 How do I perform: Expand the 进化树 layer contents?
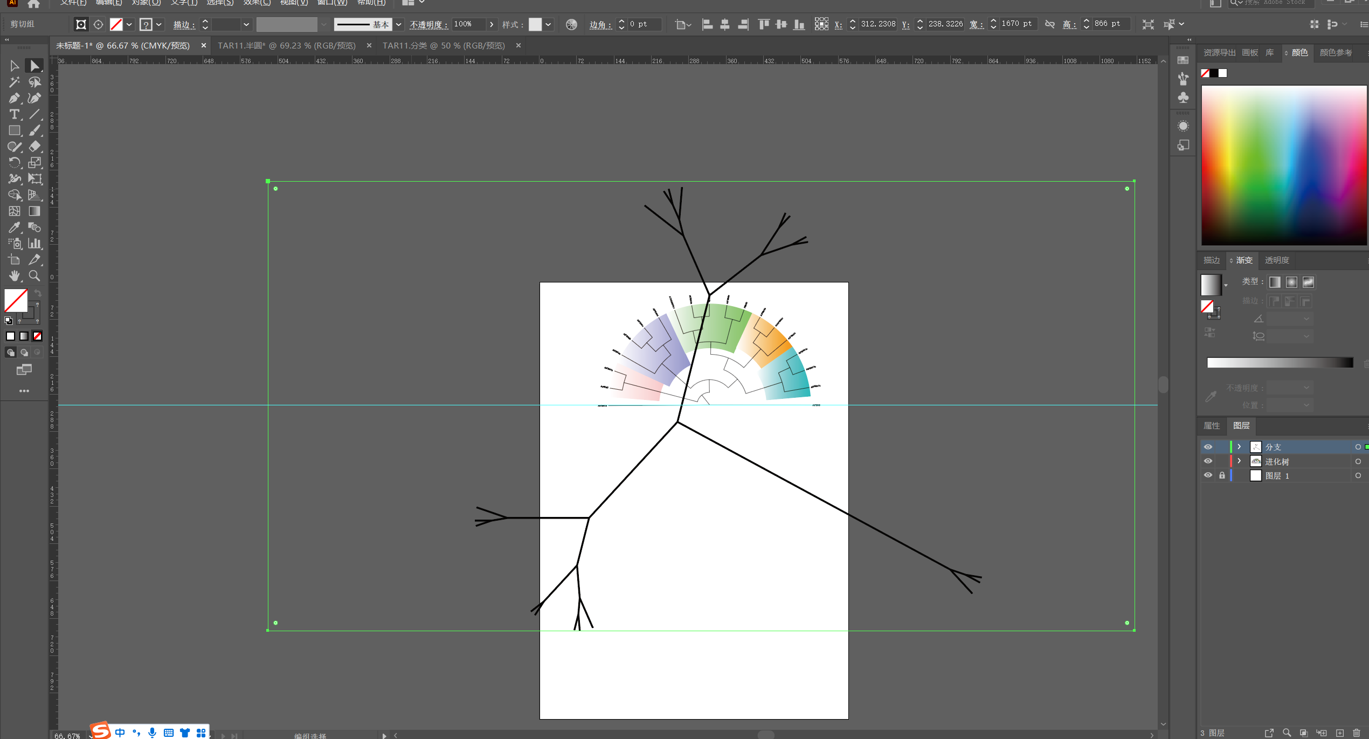point(1239,461)
